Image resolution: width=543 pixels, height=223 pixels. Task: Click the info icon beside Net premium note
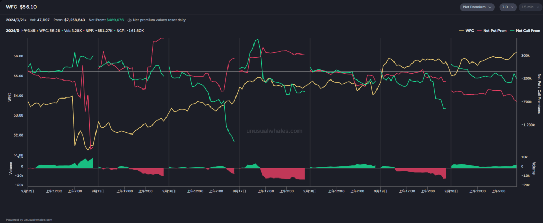pos(130,19)
